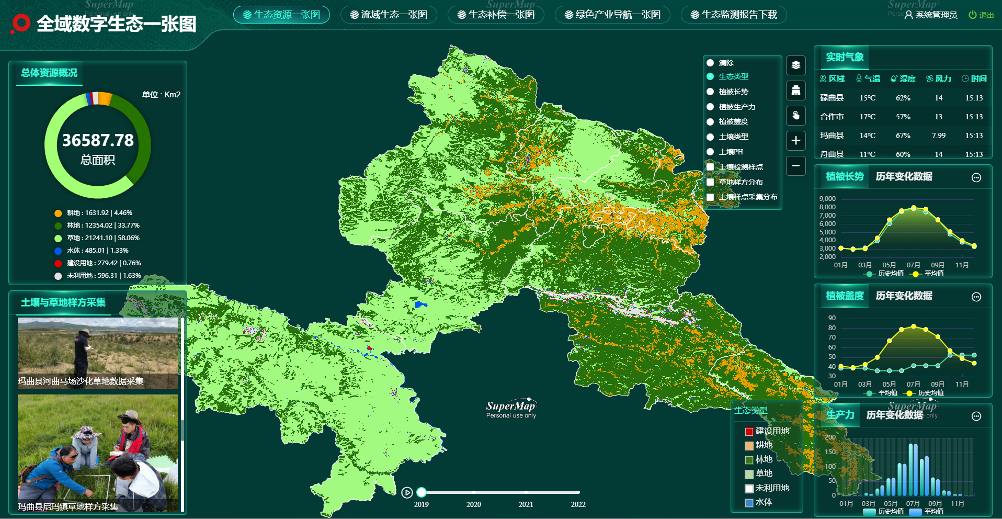
Task: Select the 植被长势 radio option
Action: tap(710, 92)
